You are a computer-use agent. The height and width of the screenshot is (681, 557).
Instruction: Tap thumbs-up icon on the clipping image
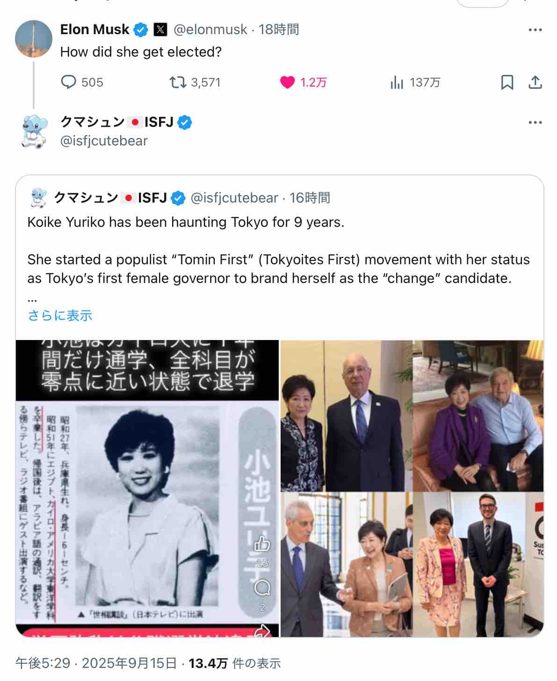pyautogui.click(x=262, y=544)
